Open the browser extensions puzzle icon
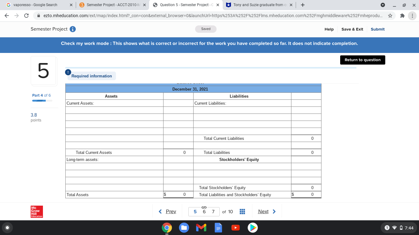The width and height of the screenshot is (419, 235). tap(402, 16)
